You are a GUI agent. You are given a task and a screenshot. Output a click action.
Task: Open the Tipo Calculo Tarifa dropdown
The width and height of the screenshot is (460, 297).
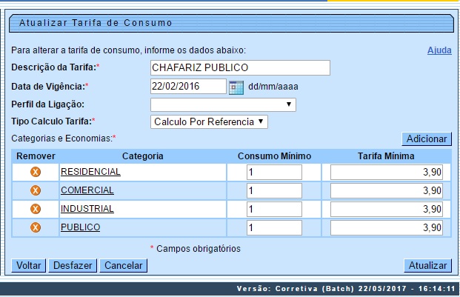click(x=208, y=121)
